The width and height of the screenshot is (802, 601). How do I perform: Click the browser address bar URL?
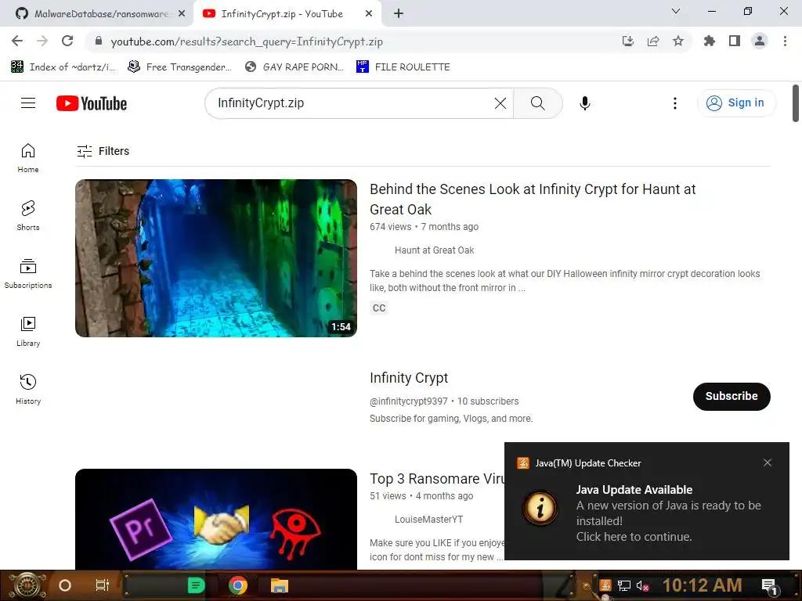tap(247, 41)
